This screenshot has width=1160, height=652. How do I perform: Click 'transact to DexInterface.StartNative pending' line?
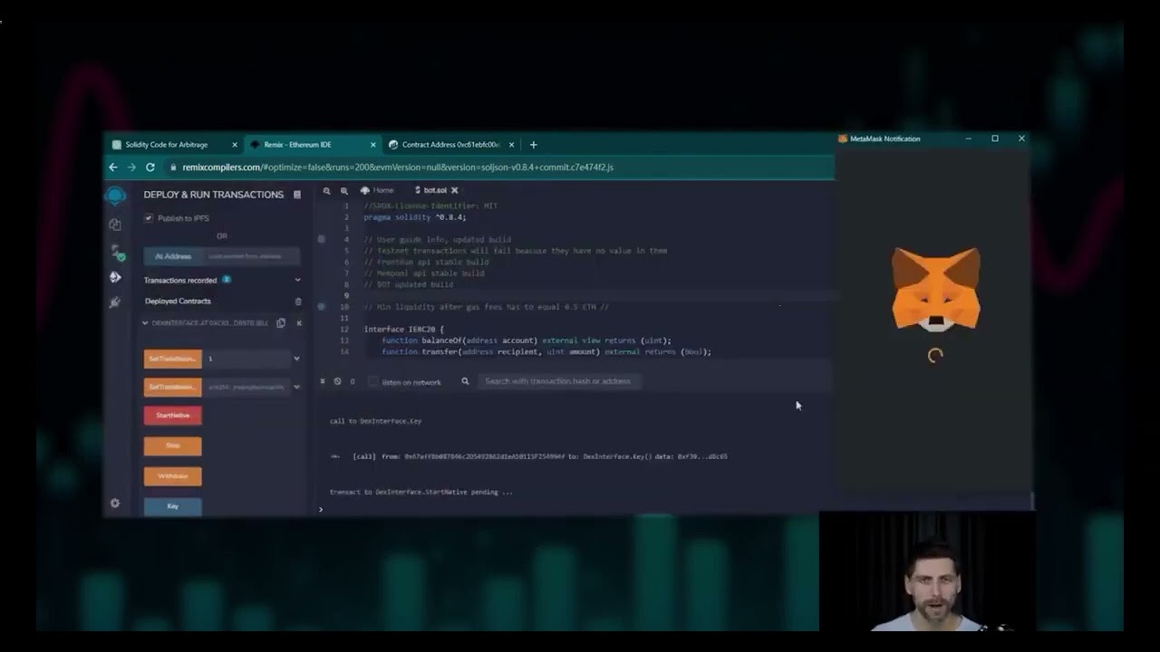point(420,492)
